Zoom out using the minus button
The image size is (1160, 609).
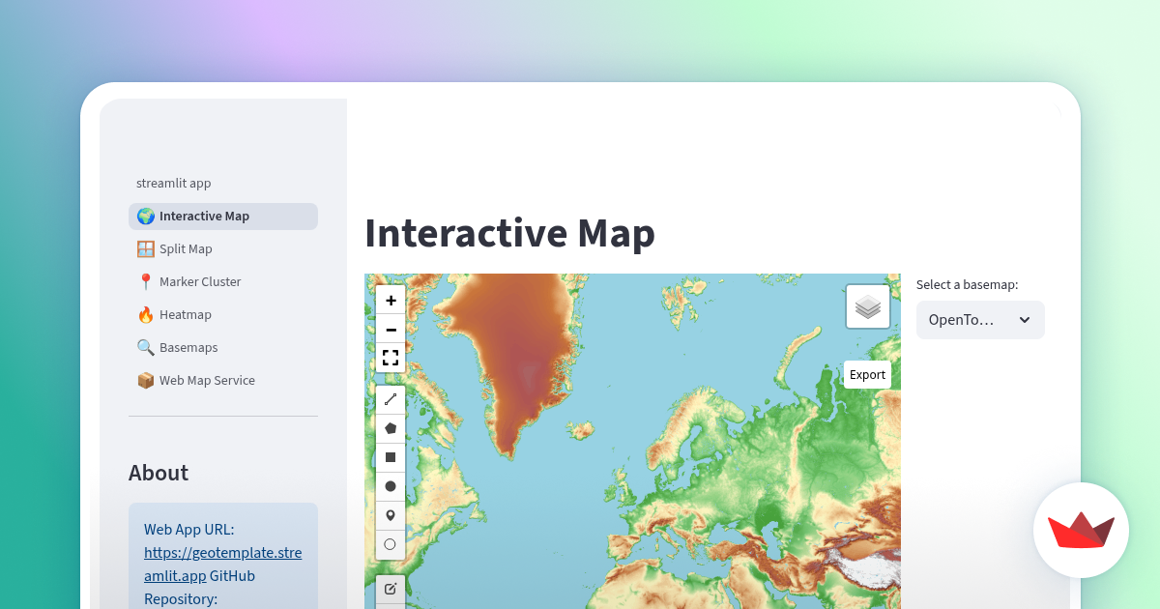(391, 329)
